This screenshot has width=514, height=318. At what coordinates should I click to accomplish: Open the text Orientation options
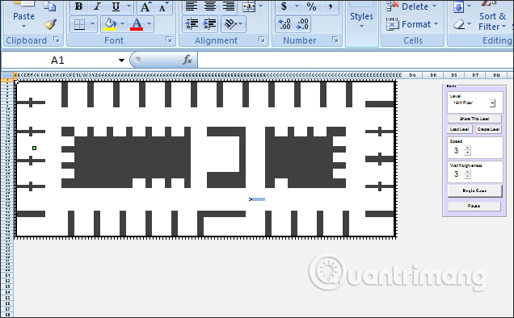pos(233,24)
